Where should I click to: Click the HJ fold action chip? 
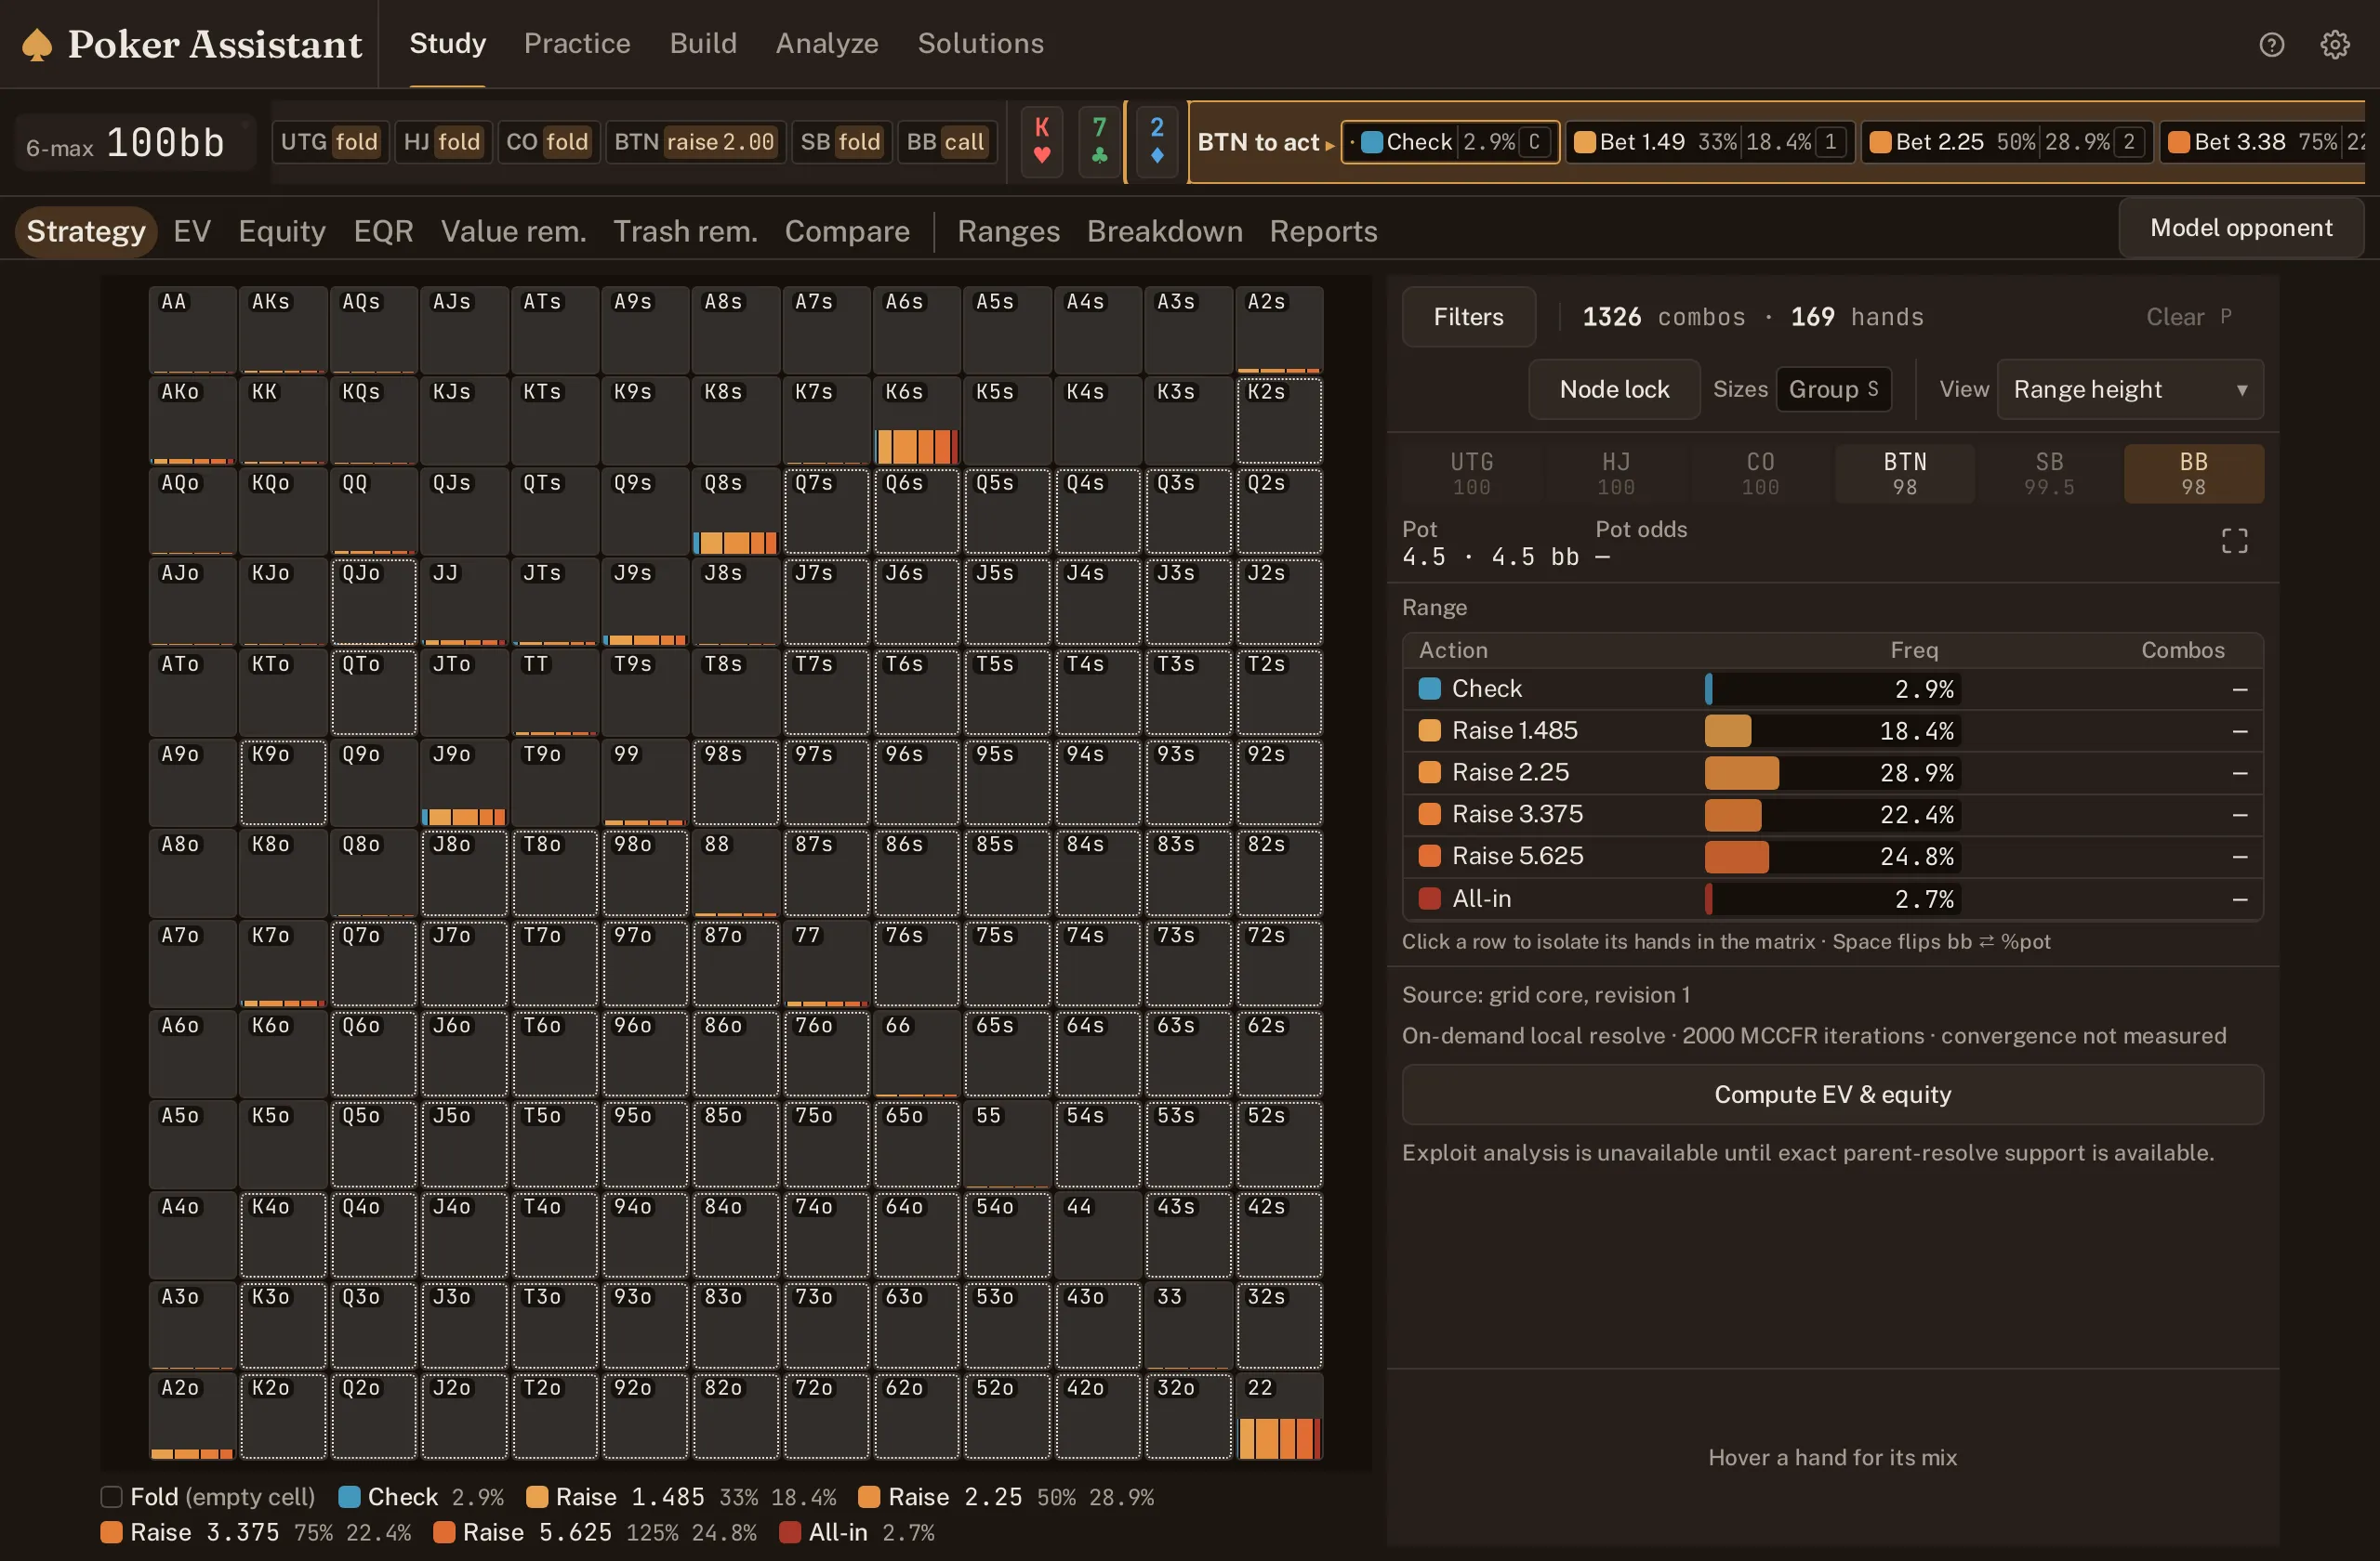tap(442, 142)
